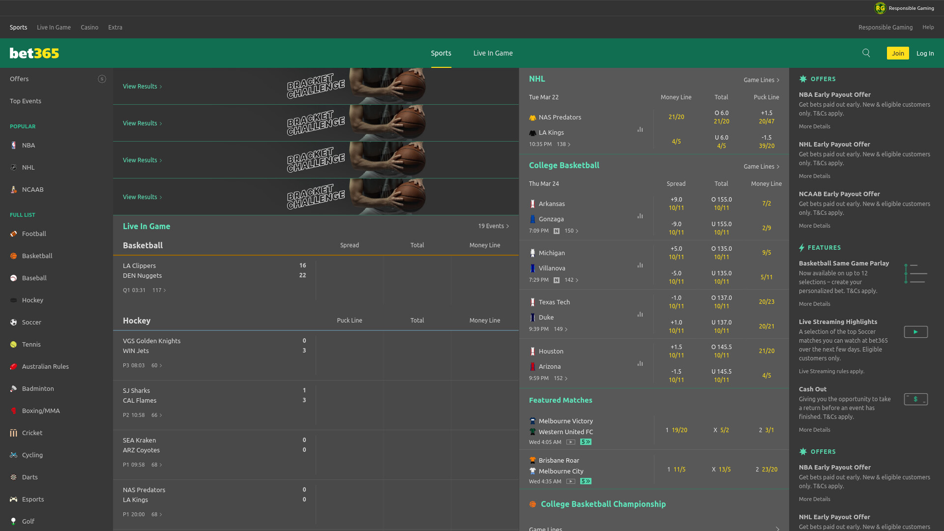The height and width of the screenshot is (531, 944).
Task: Click the bet365 logo
Action: pyautogui.click(x=34, y=53)
